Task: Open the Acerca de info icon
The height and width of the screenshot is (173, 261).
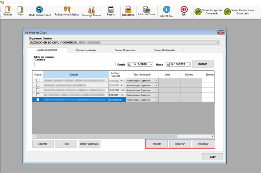Action: coord(167,9)
